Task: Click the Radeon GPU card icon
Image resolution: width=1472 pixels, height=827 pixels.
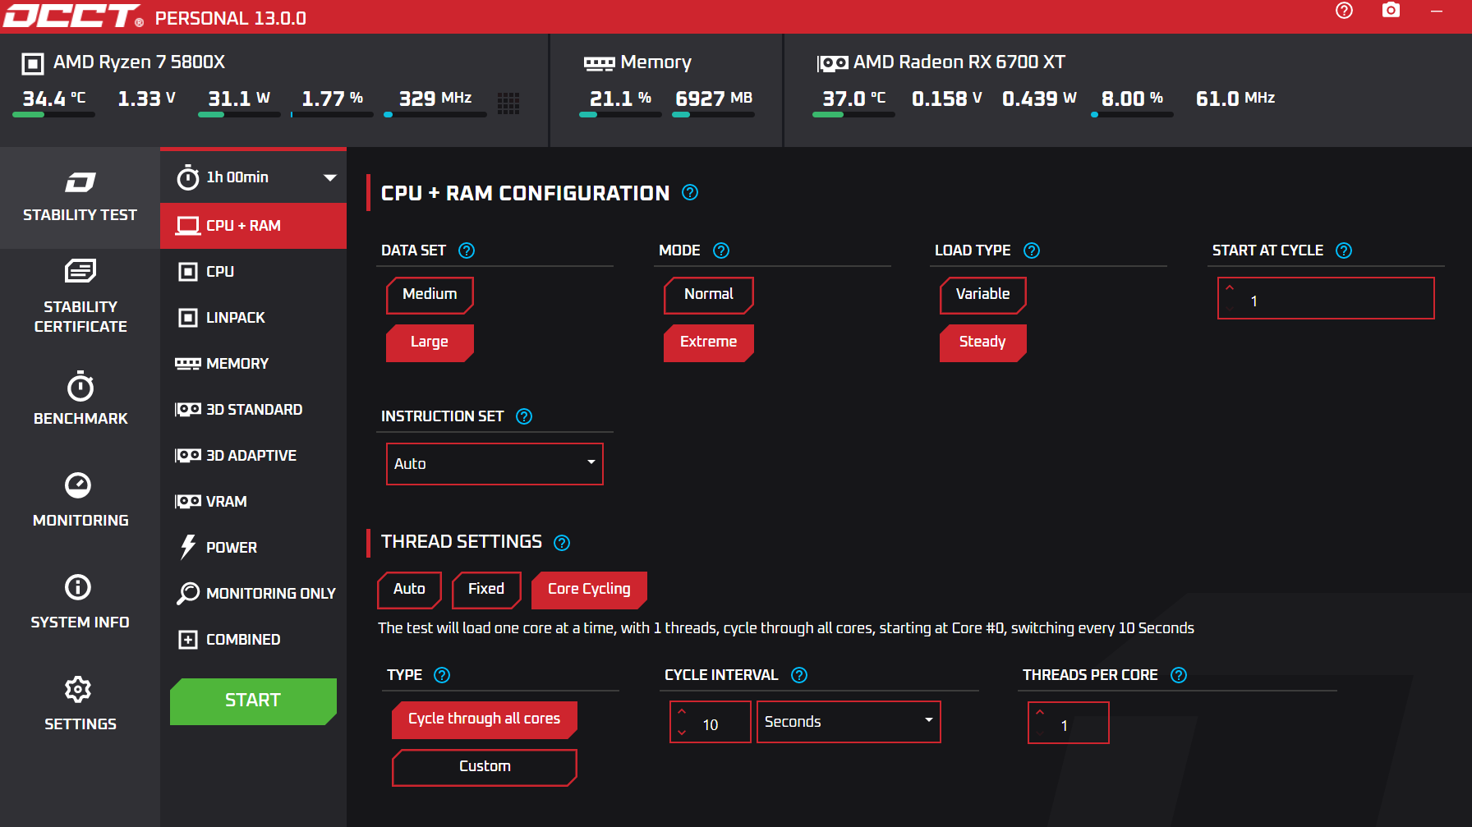Action: point(833,63)
